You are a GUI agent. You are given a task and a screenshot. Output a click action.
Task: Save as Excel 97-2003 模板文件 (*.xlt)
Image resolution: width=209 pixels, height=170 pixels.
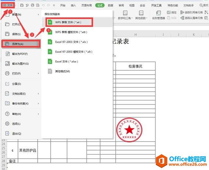(x=77, y=52)
